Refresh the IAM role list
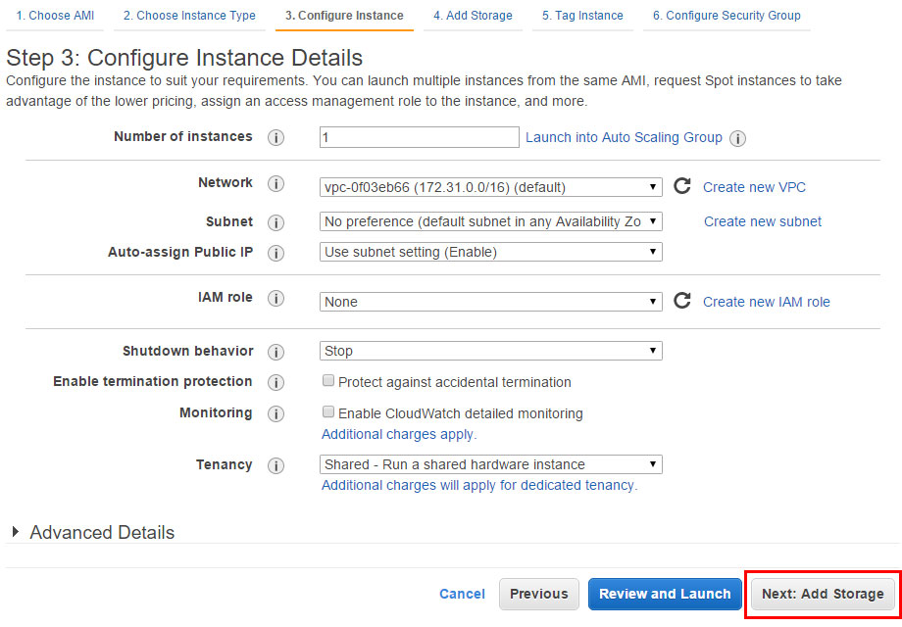The width and height of the screenshot is (902, 627). tap(682, 301)
